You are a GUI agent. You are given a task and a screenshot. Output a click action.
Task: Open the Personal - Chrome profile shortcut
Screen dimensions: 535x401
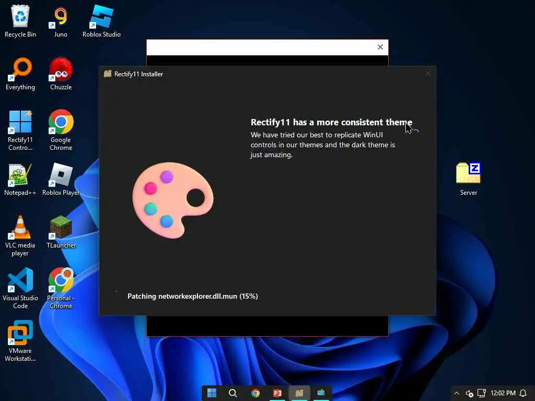click(61, 288)
